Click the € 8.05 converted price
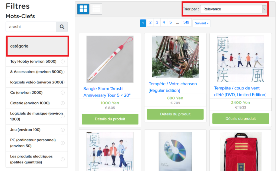Image resolution: width=277 pixels, height=171 pixels. [110, 108]
